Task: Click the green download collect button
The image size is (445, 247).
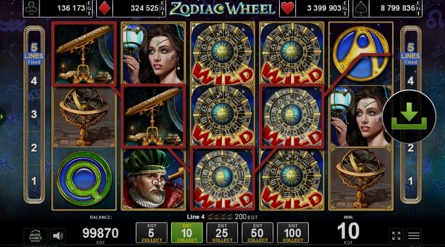Action: (x=409, y=116)
